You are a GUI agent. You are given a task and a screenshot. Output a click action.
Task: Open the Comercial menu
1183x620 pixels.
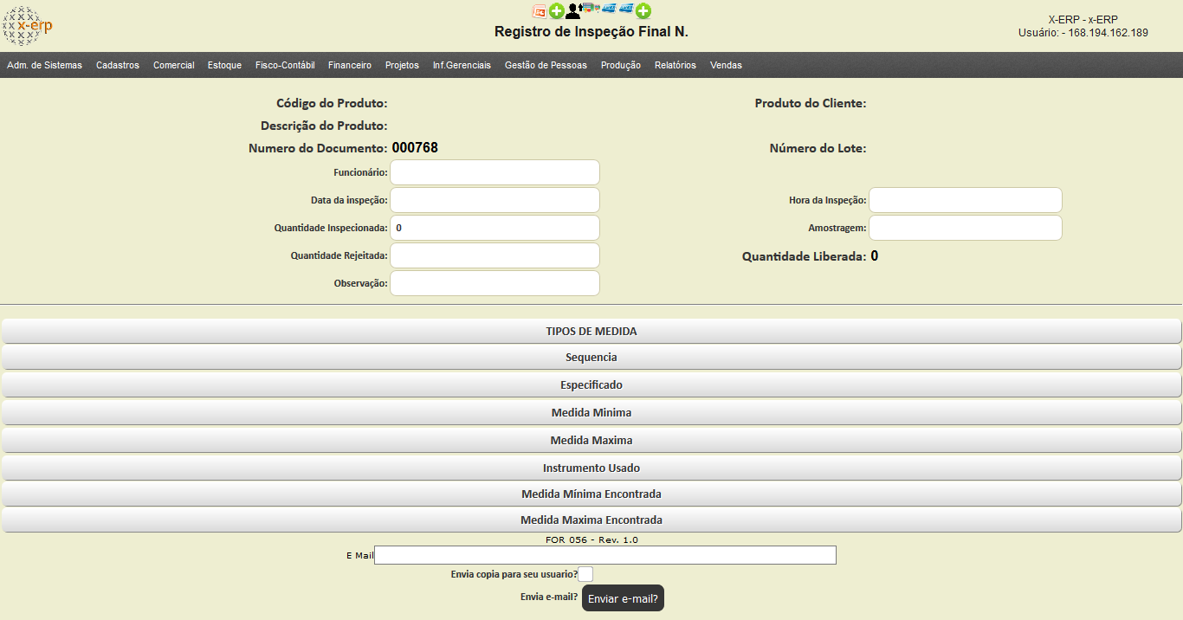[x=174, y=65]
